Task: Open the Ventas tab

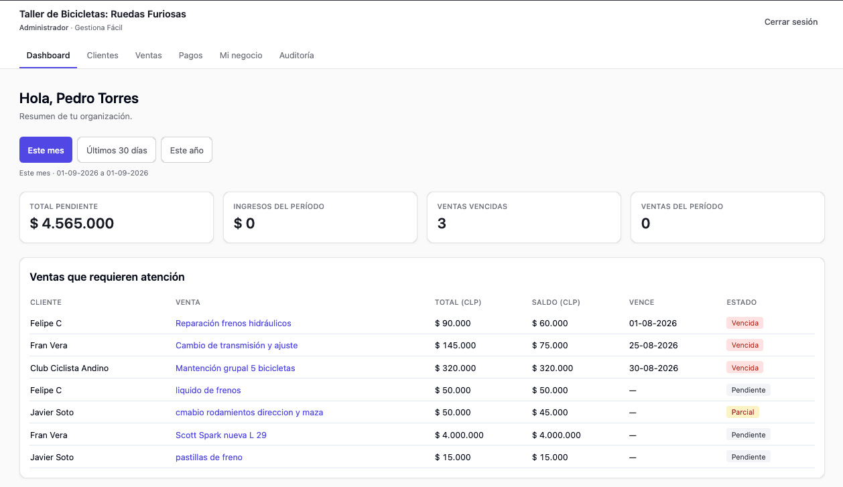Action: [x=149, y=56]
